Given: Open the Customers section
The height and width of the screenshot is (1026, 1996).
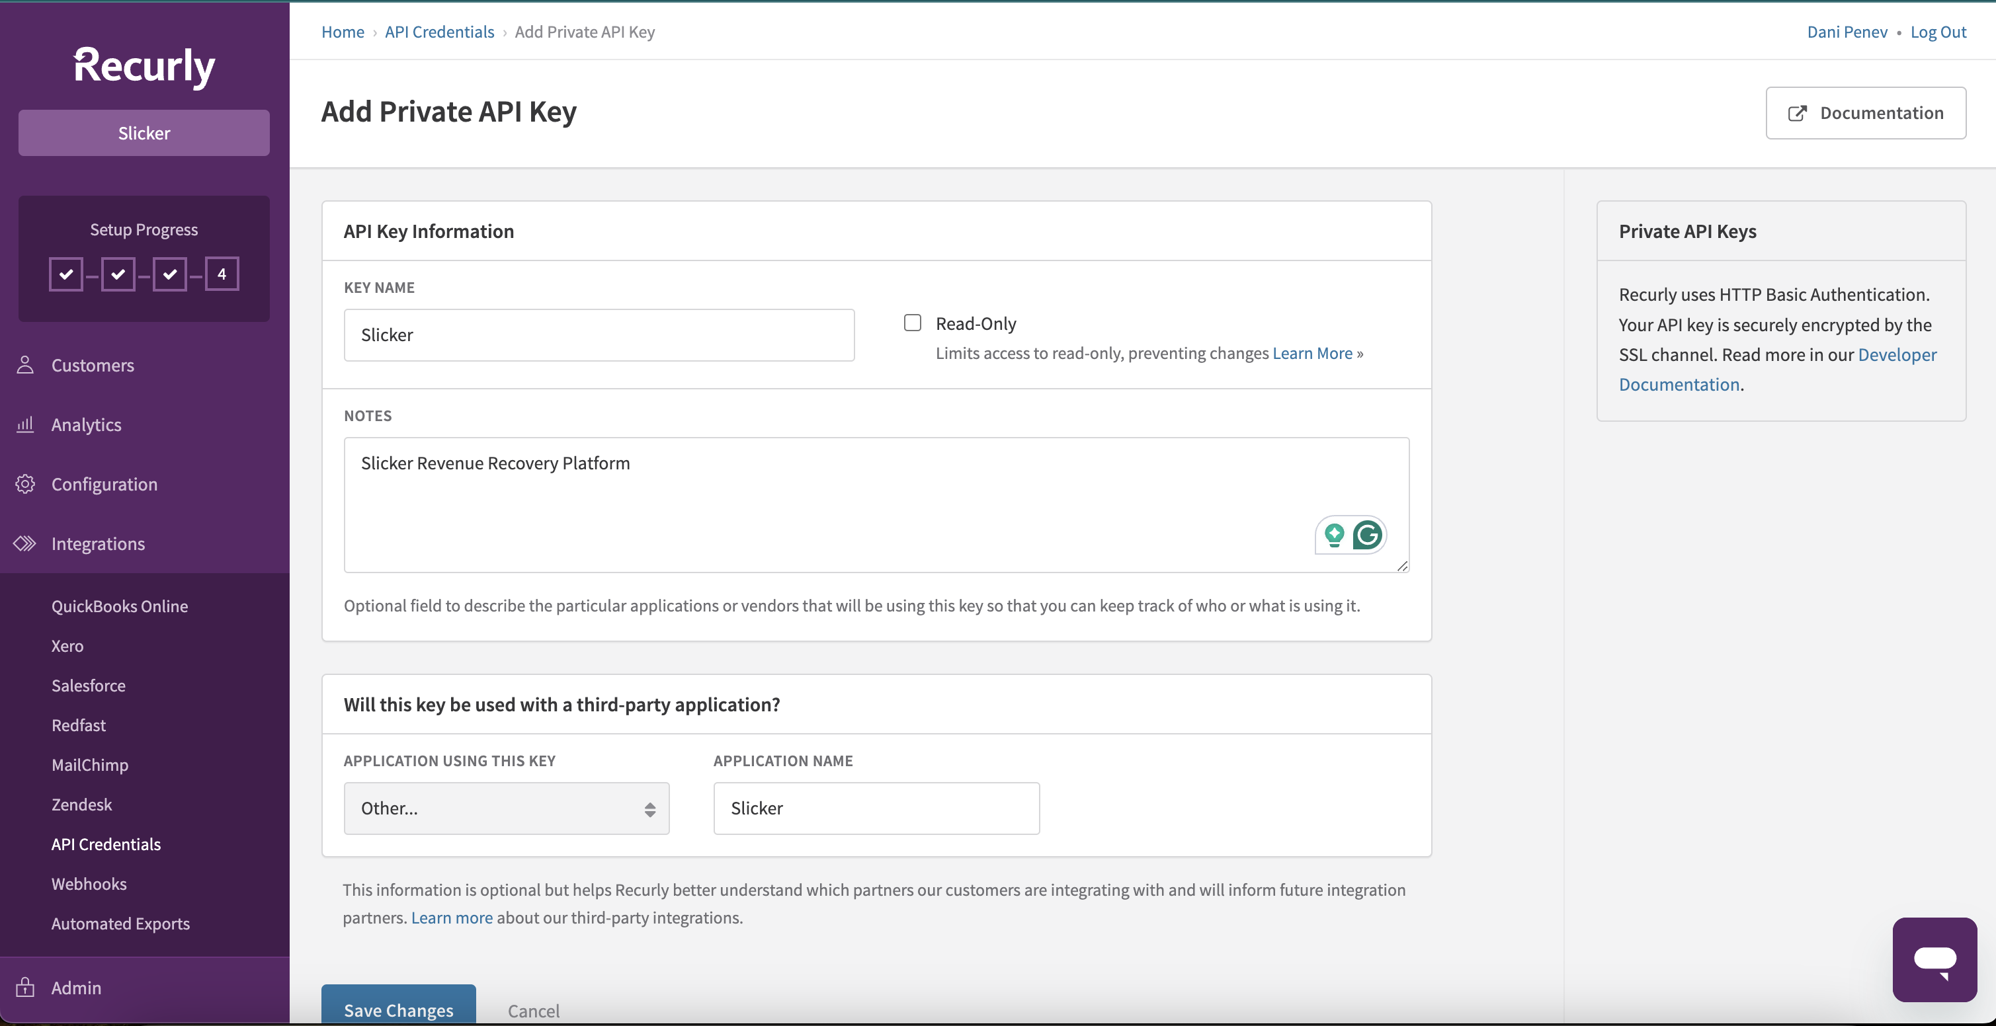Looking at the screenshot, I should tap(93, 365).
